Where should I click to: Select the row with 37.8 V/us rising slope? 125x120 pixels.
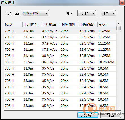click(x=60, y=50)
